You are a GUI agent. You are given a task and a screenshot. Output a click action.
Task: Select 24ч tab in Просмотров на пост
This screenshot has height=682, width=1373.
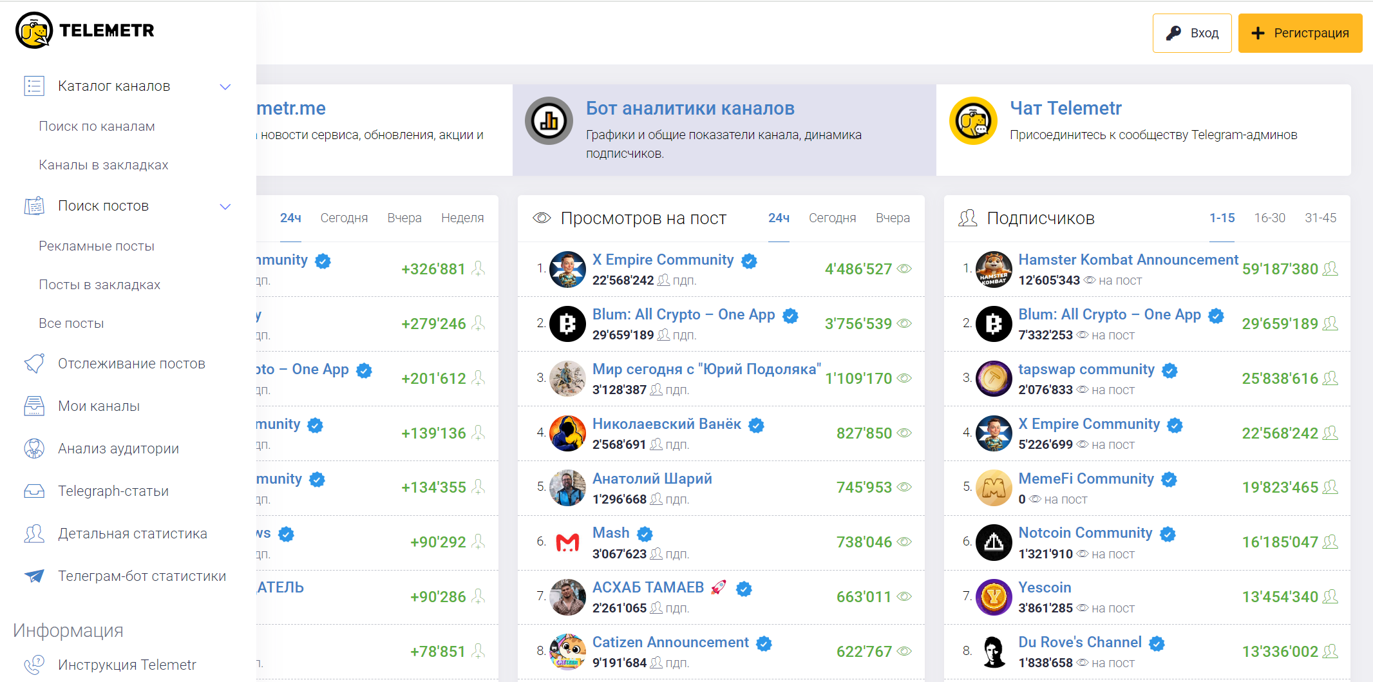click(779, 218)
